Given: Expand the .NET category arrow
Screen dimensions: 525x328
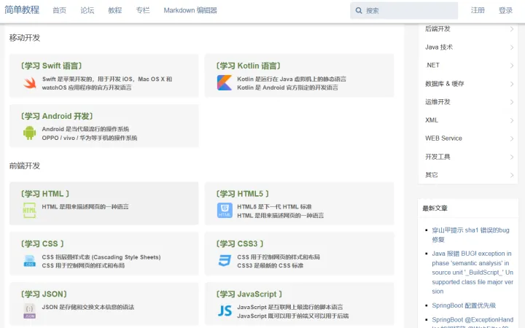Looking at the screenshot, I should click(512, 66).
